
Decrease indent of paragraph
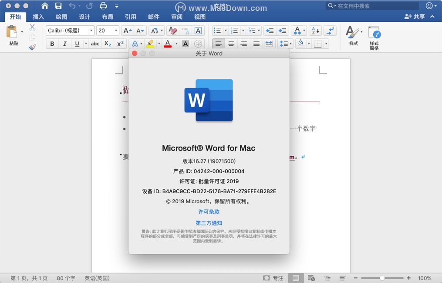click(x=270, y=31)
